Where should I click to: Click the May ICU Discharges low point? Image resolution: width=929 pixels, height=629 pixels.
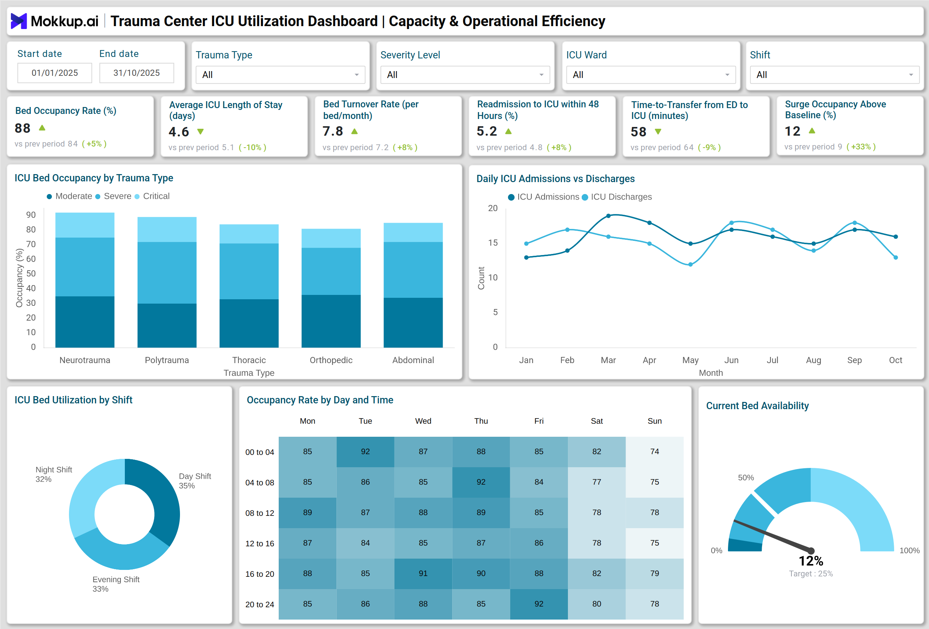click(690, 264)
